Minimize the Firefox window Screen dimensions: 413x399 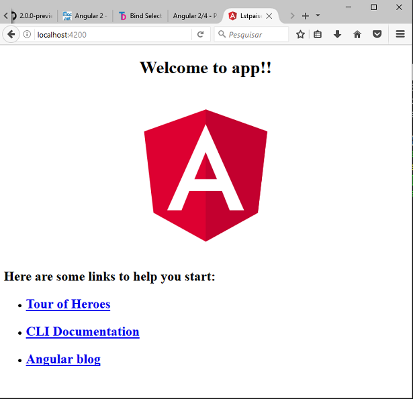click(349, 7)
